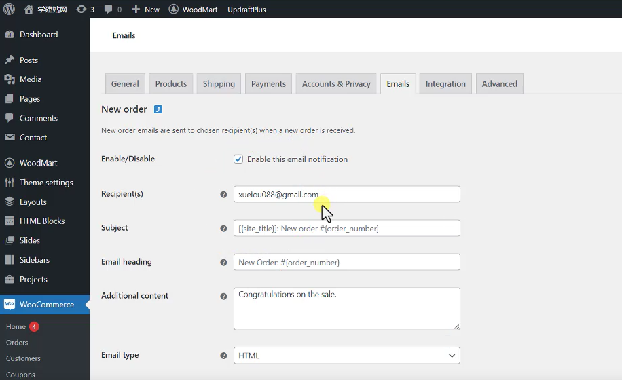Click the Additional content text area
The width and height of the screenshot is (622, 380).
(346, 309)
